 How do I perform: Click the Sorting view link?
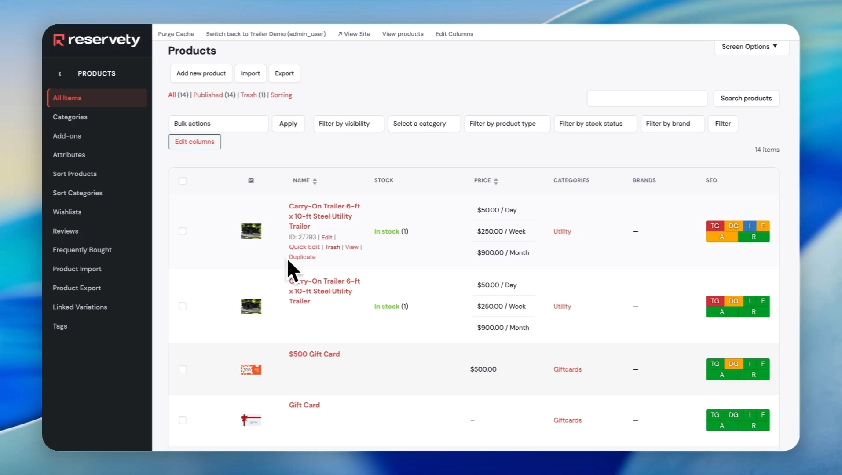pos(281,95)
